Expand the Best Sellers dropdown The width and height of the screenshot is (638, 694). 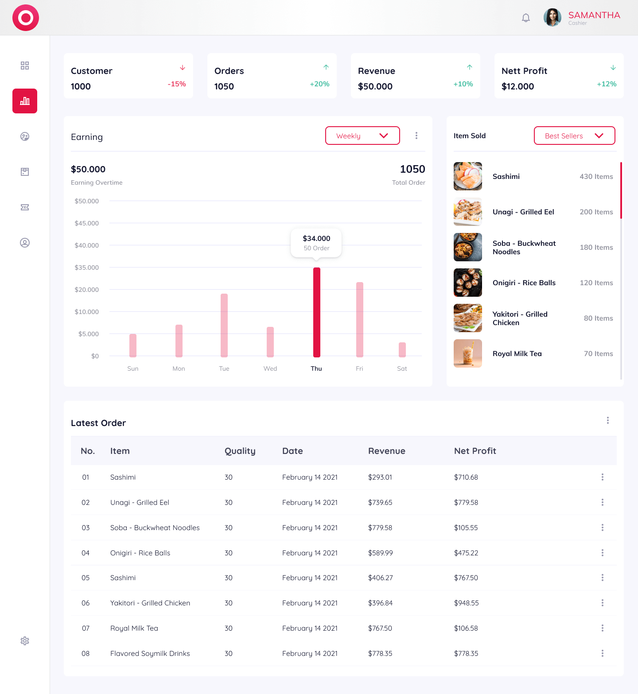point(574,136)
